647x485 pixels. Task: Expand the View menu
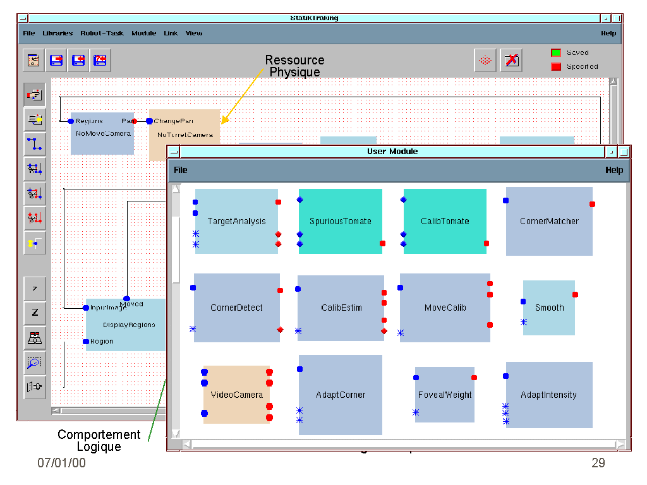(194, 33)
